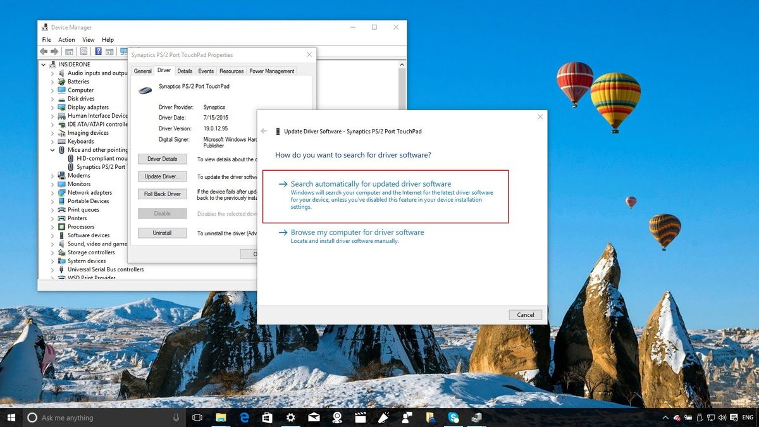Open Microsoft Edge from the taskbar
This screenshot has width=759, height=427.
(244, 418)
